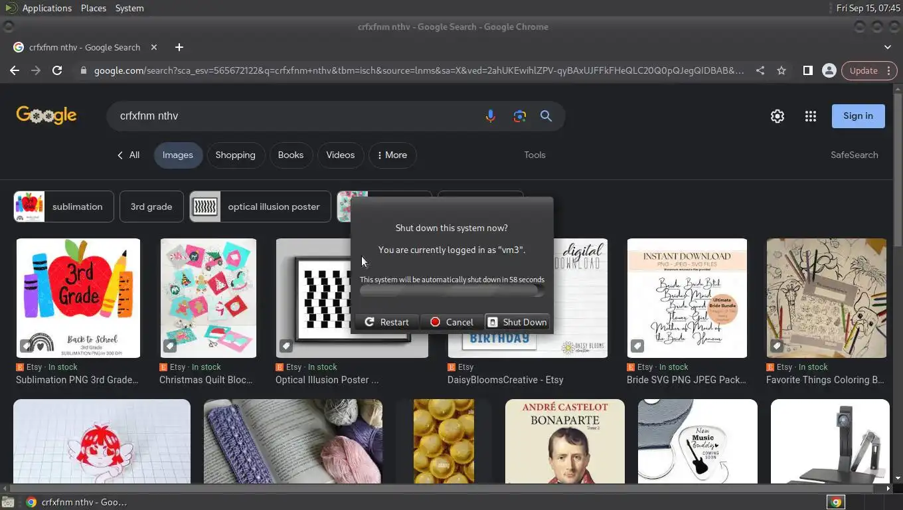Expand the tab search chevron
This screenshot has width=903, height=510.
pos(888,47)
